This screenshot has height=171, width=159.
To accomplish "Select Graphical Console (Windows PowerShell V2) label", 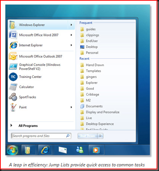I will pyautogui.click(x=40, y=67).
